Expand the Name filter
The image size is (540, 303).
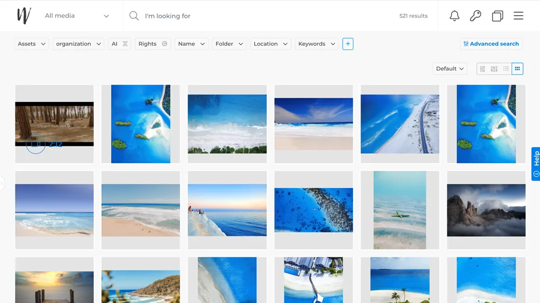pos(191,44)
